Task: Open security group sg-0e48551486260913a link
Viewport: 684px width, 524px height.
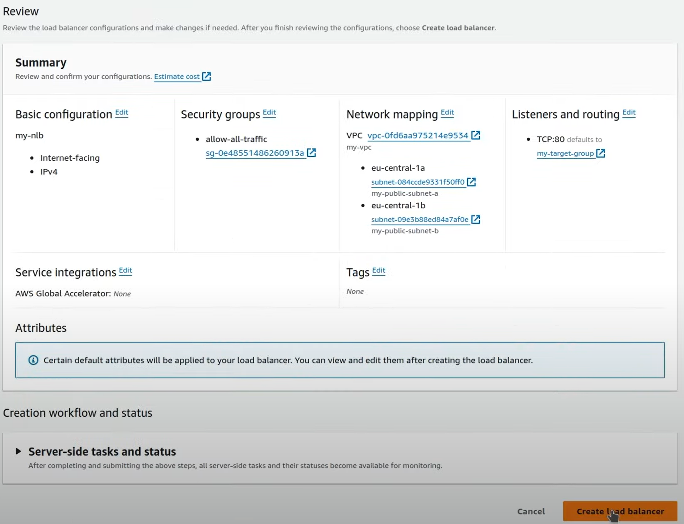Action: tap(255, 153)
